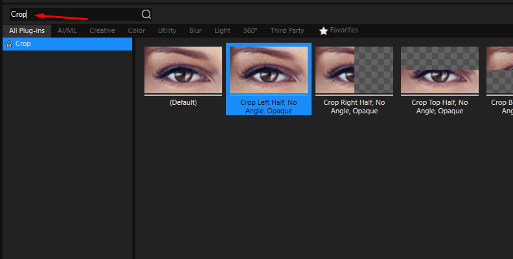Select Crop Right Half preset thumbnail
Screen dimensions: 513x259
point(354,70)
